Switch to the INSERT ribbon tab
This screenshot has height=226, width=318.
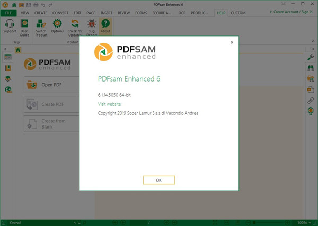click(107, 13)
